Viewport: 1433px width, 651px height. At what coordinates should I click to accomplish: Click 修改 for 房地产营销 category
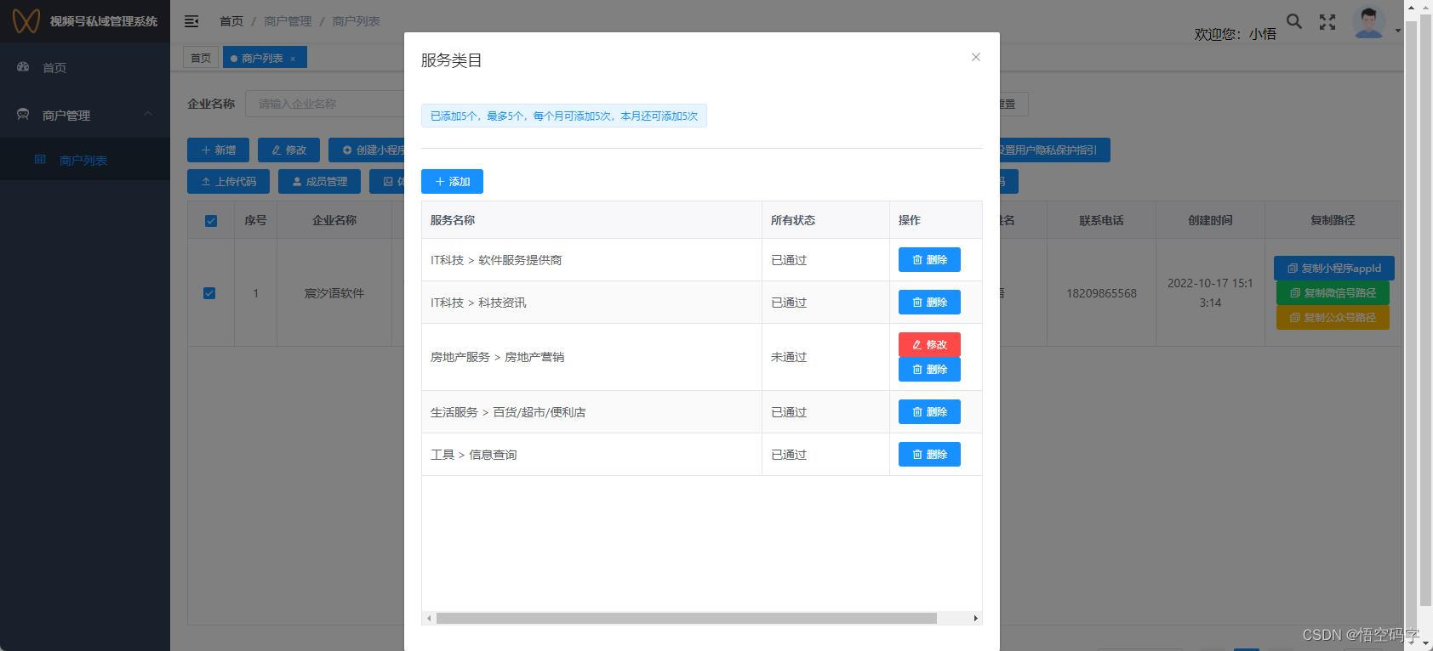click(x=929, y=344)
